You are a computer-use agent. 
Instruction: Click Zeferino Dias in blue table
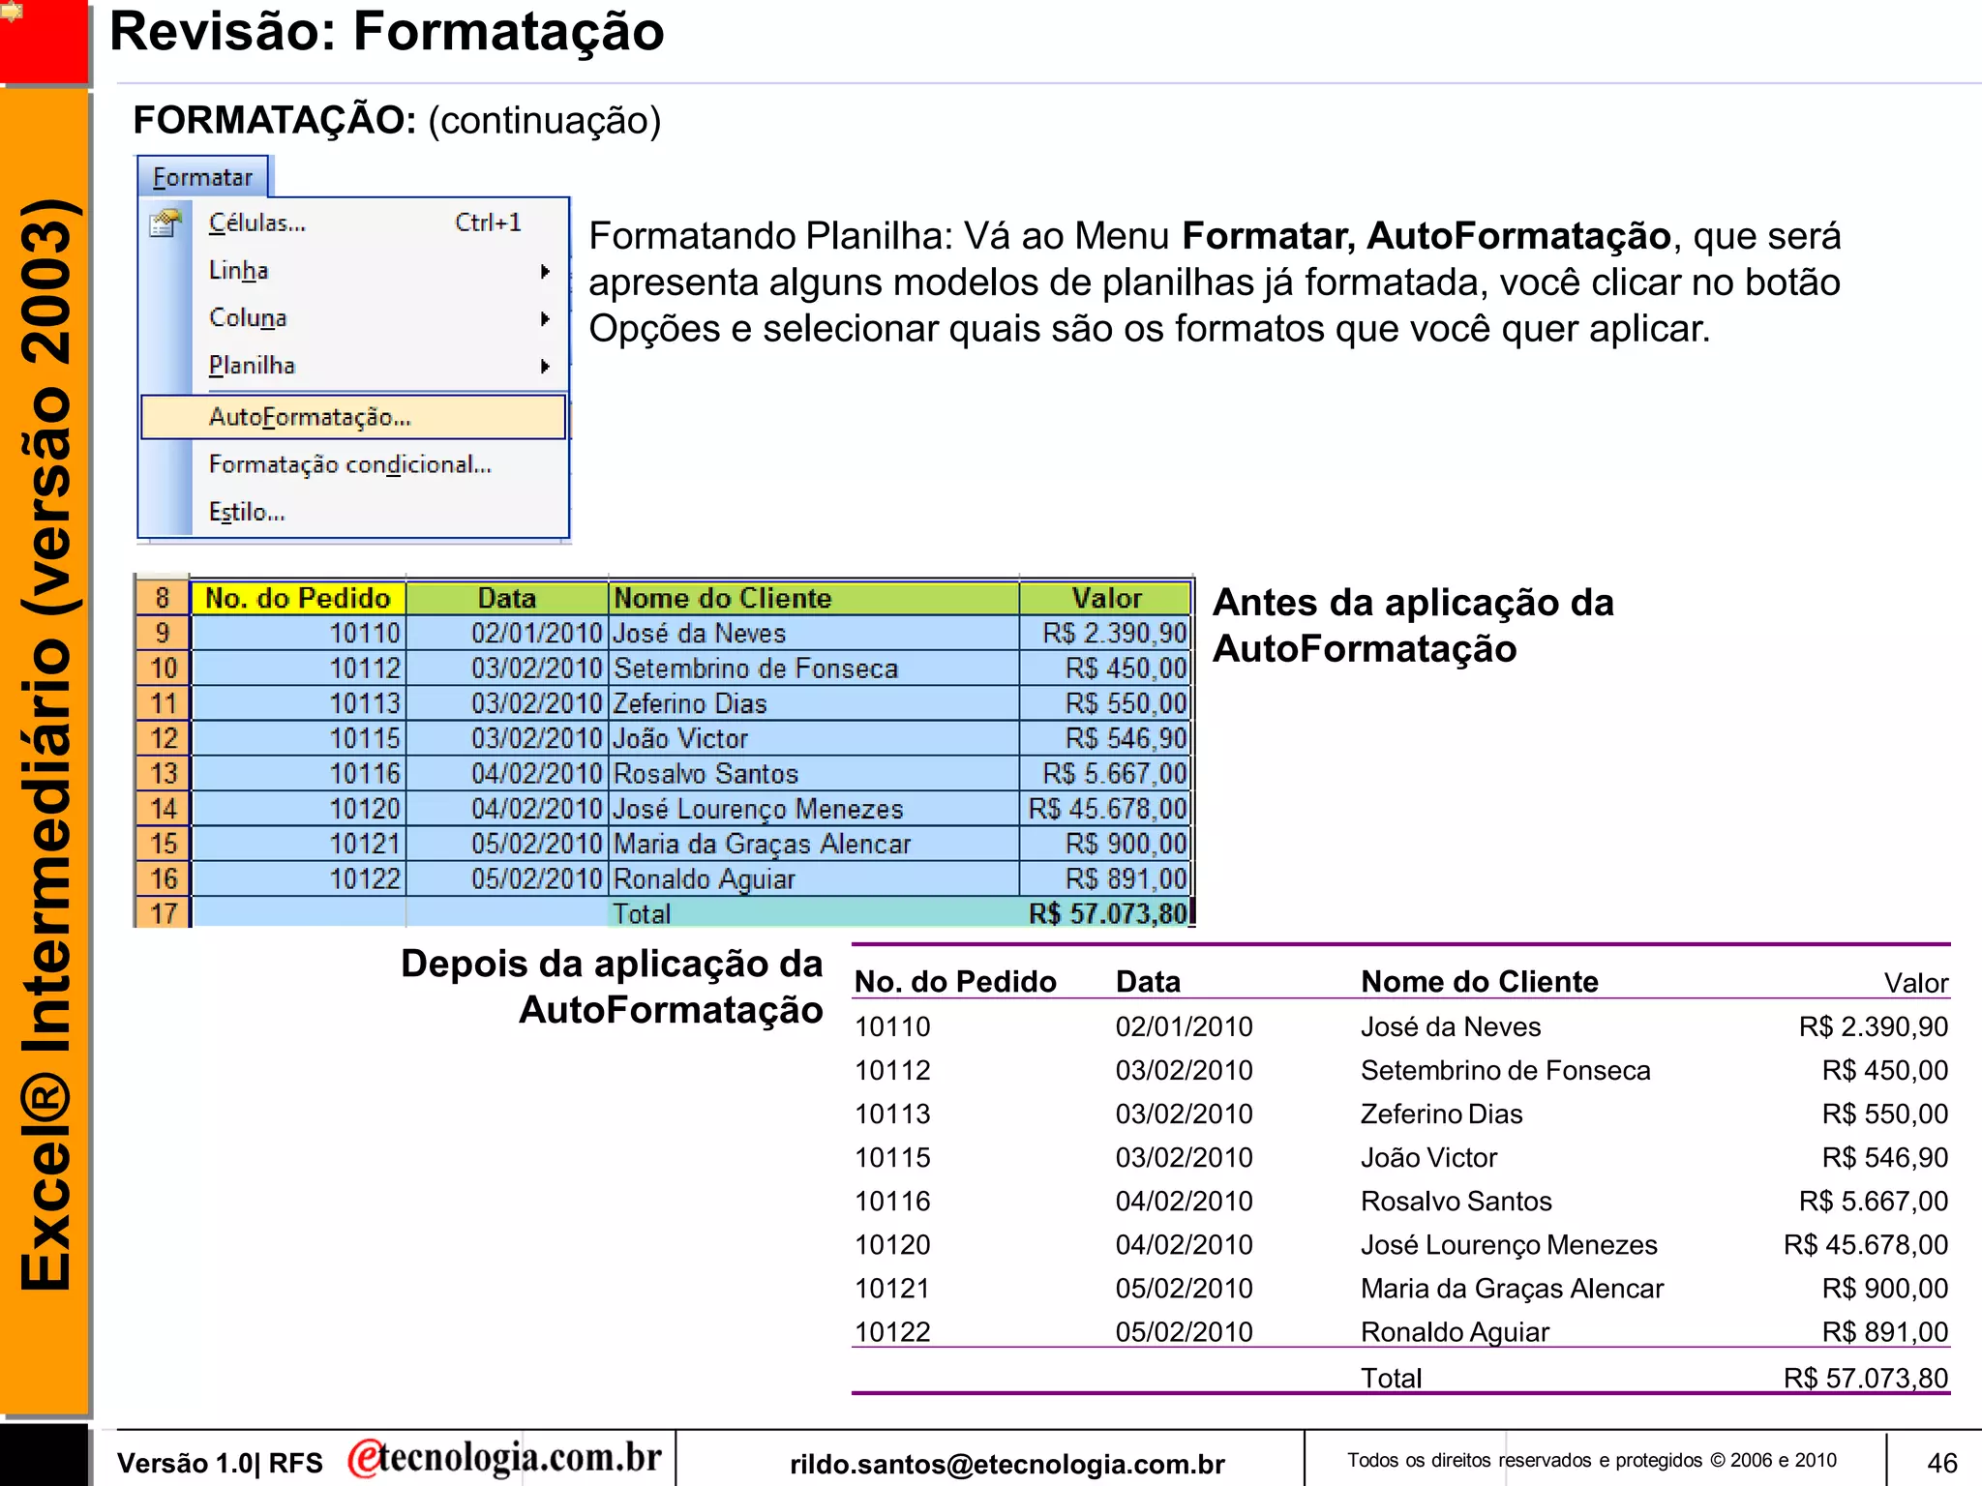tap(814, 703)
